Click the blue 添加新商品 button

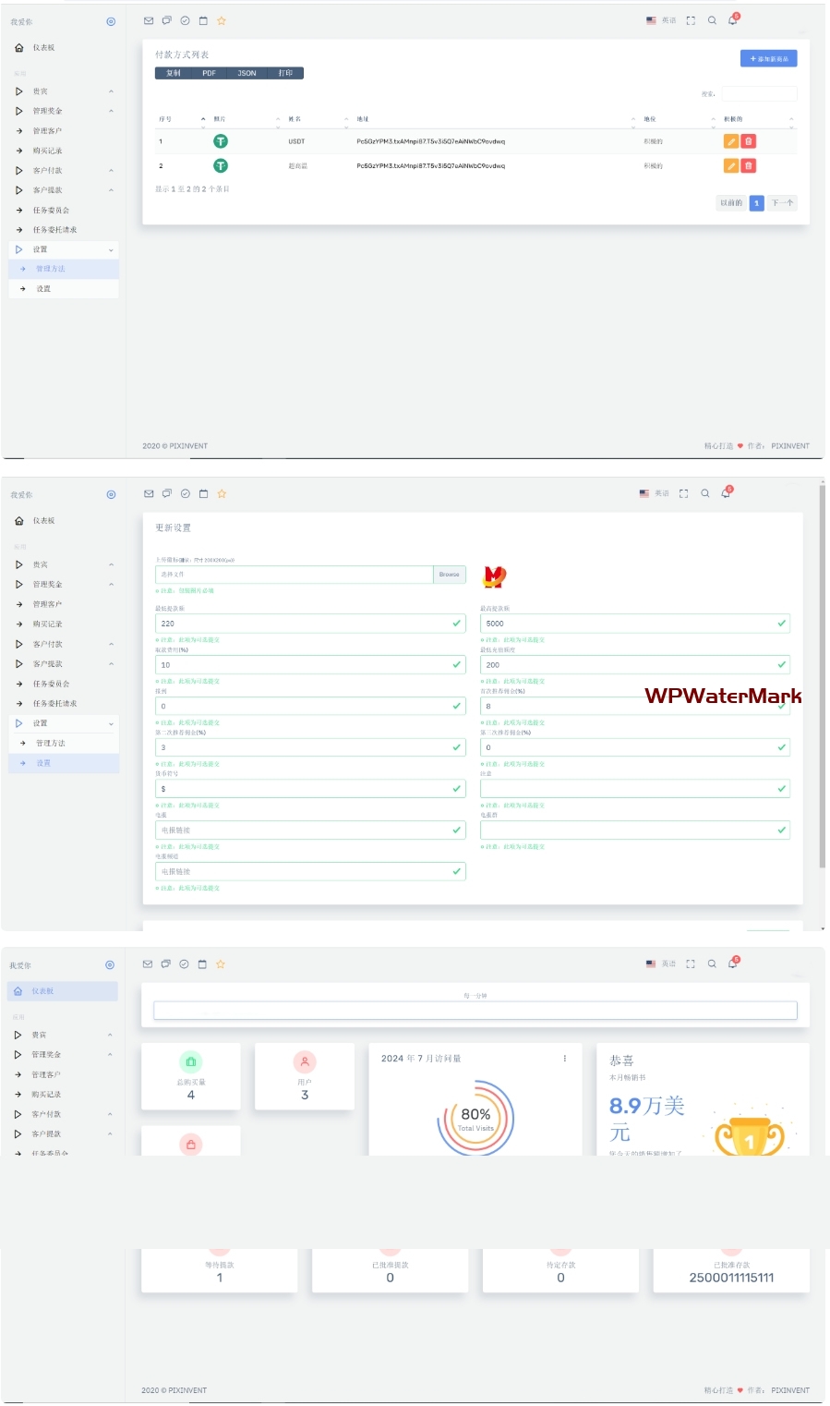pyautogui.click(x=768, y=58)
